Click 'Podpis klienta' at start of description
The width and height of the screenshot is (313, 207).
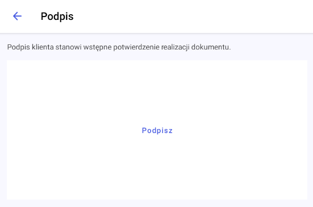pyautogui.click(x=30, y=47)
